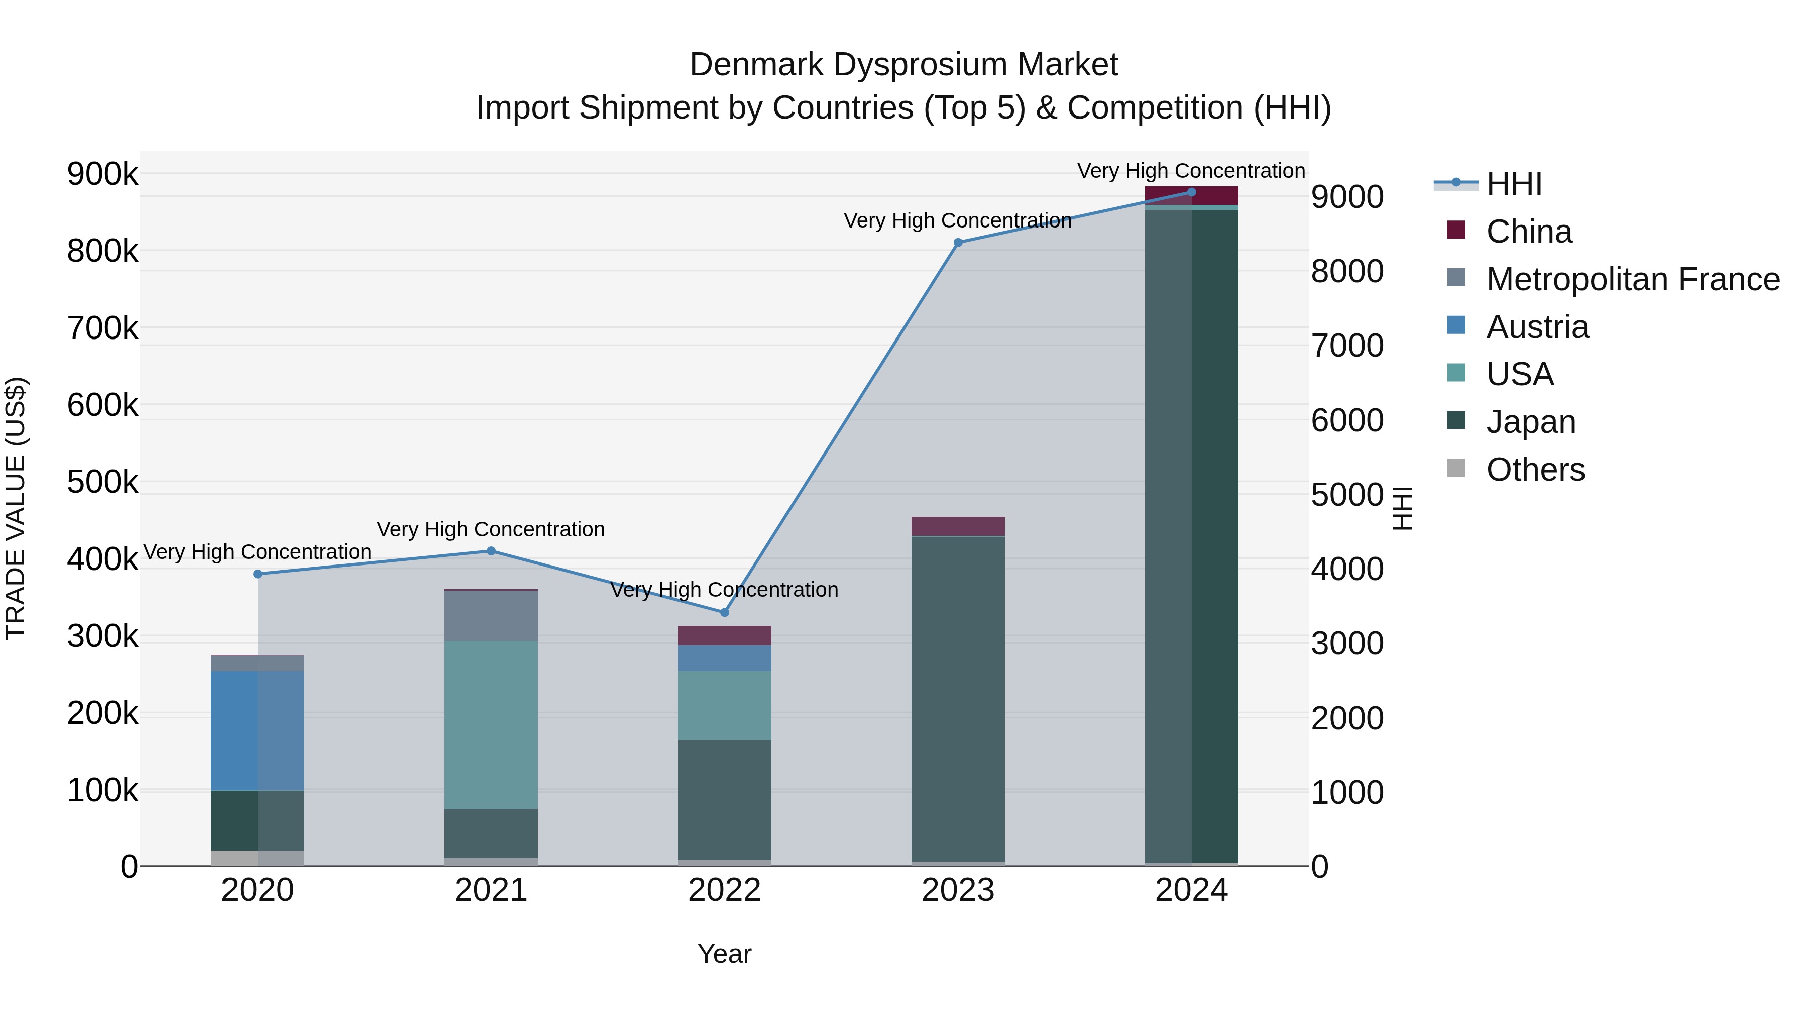The width and height of the screenshot is (1808, 1017).
Task: Click the TRADE VALUE (US$) axis title
Action: (16, 508)
